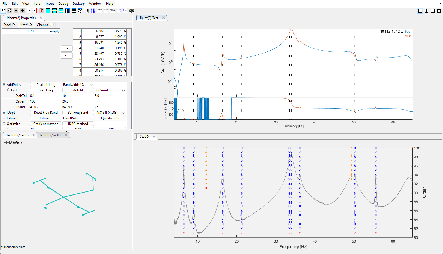The width and height of the screenshot is (443, 254).
Task: Switch to the left/right split tile layout
Action: point(426,11)
